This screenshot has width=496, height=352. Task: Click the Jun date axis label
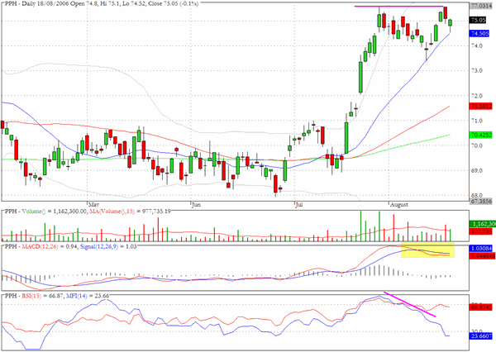[196, 205]
